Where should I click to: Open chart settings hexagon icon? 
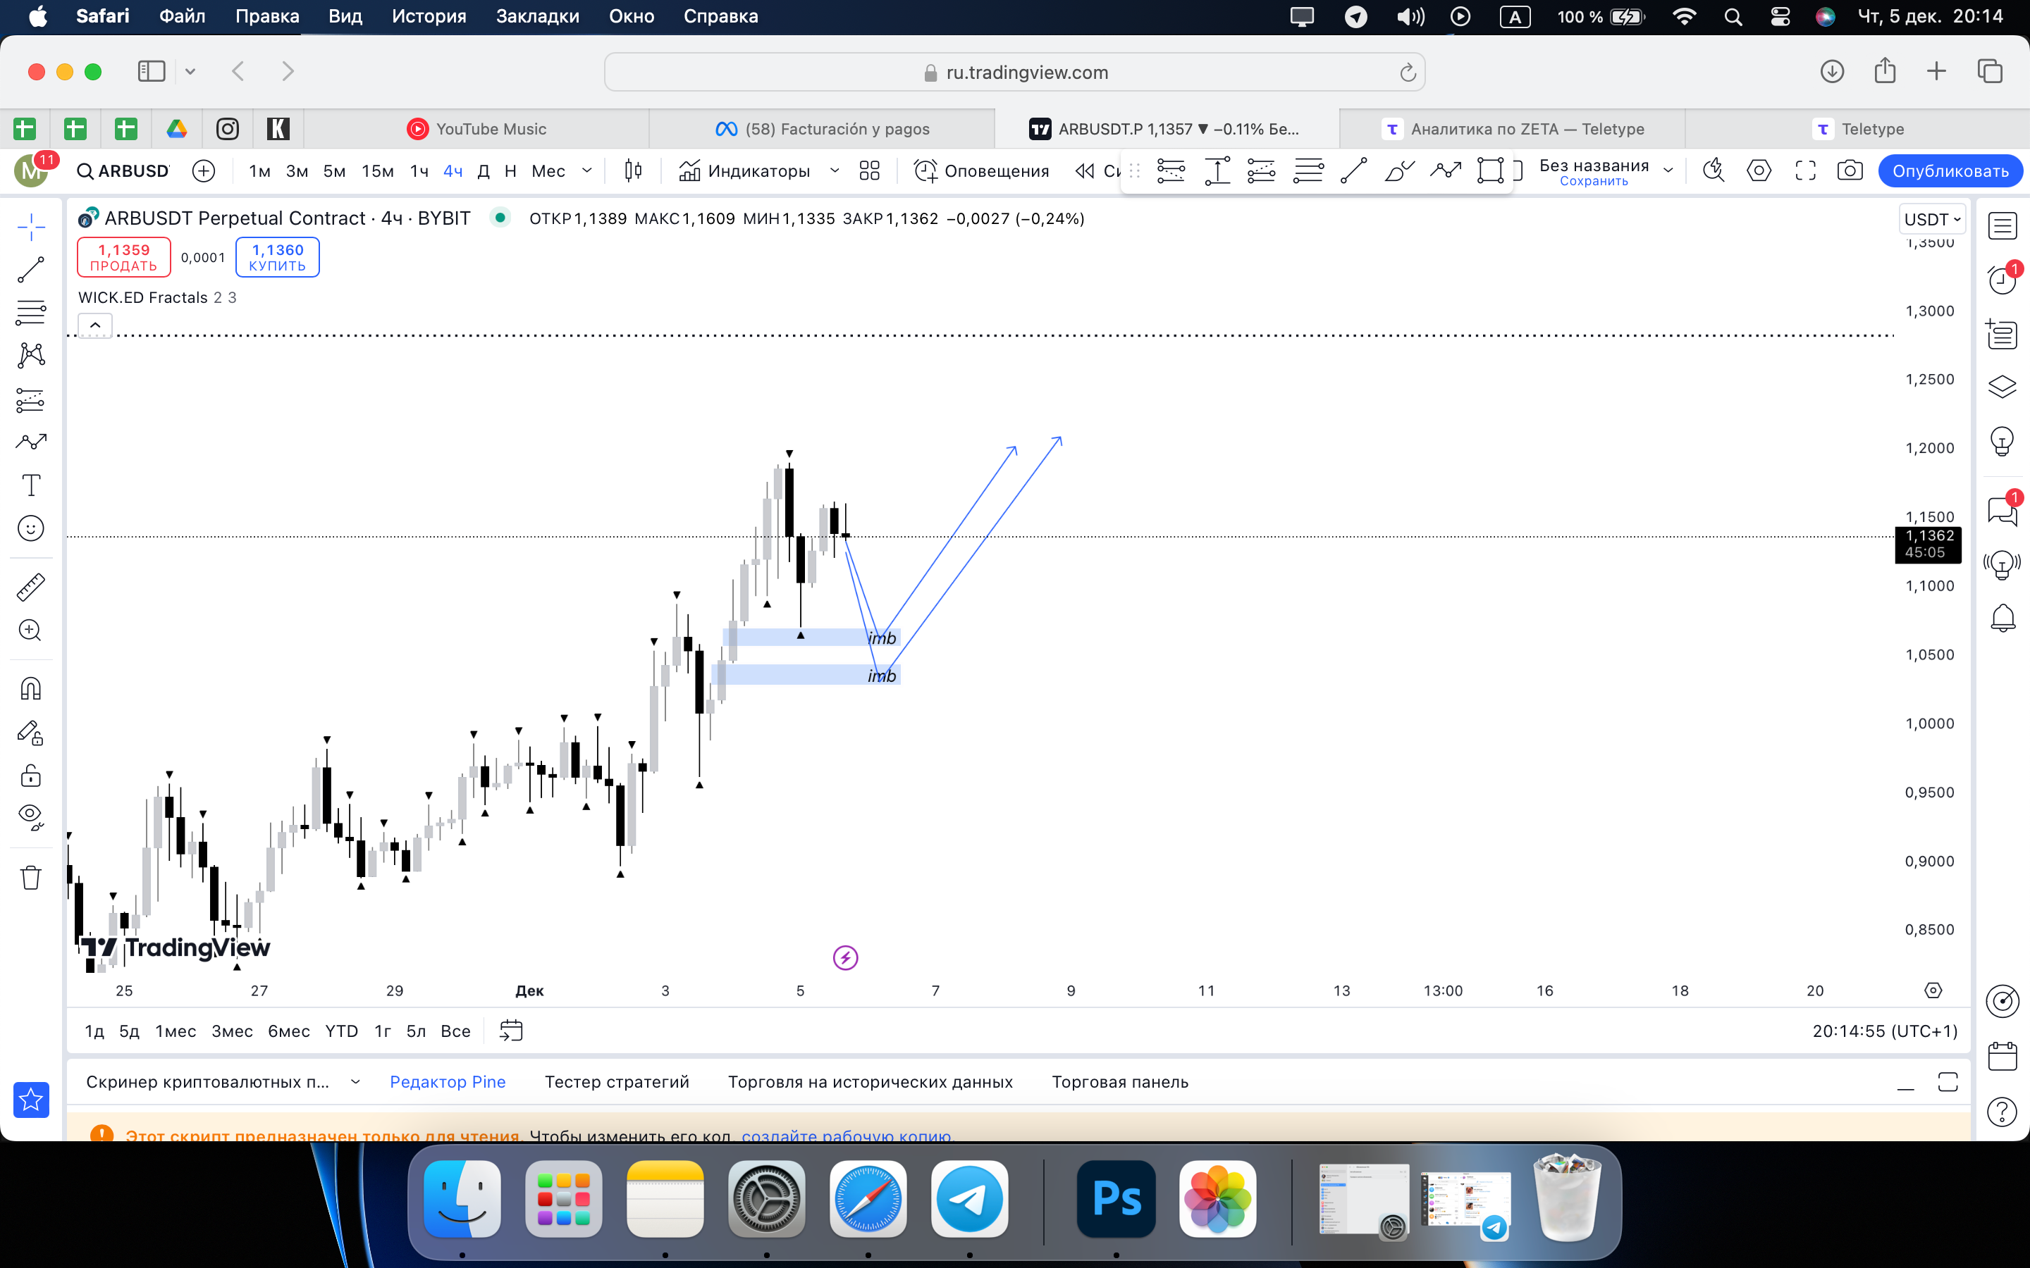point(1759,171)
